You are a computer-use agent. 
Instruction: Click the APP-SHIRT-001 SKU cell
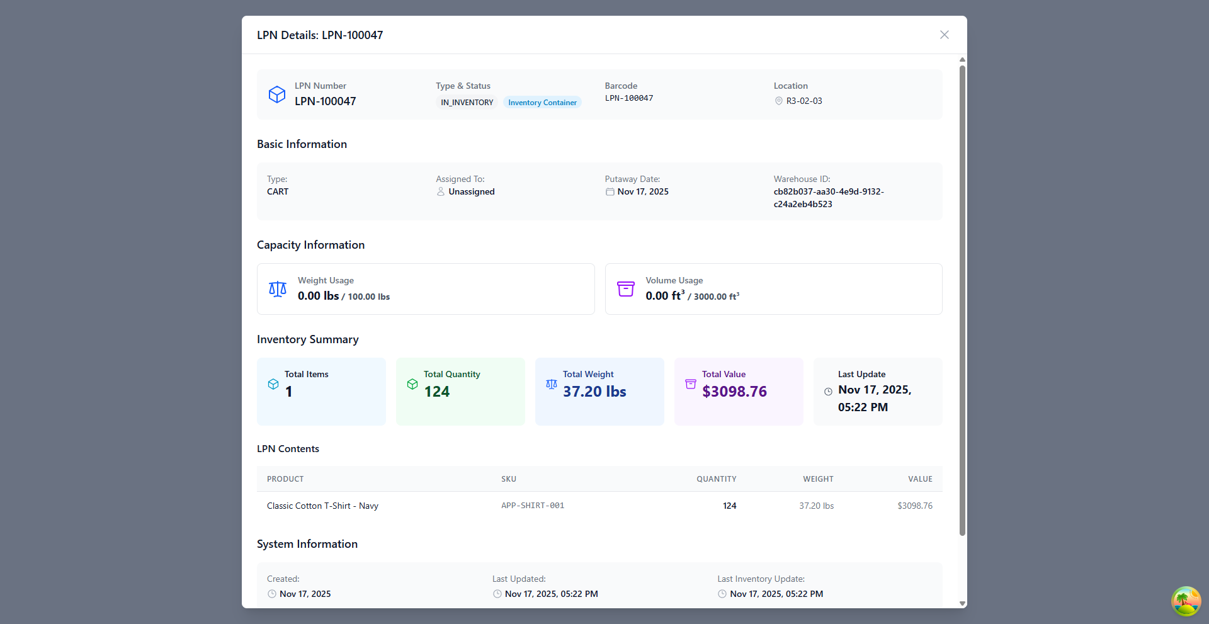tap(533, 506)
